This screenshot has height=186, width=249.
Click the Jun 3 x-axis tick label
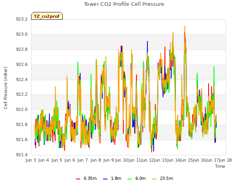pyautogui.click(x=31, y=160)
